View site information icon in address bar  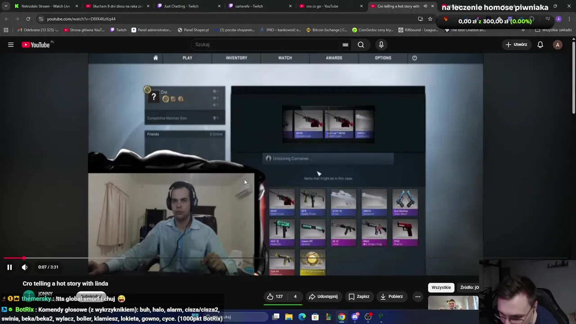(41, 19)
